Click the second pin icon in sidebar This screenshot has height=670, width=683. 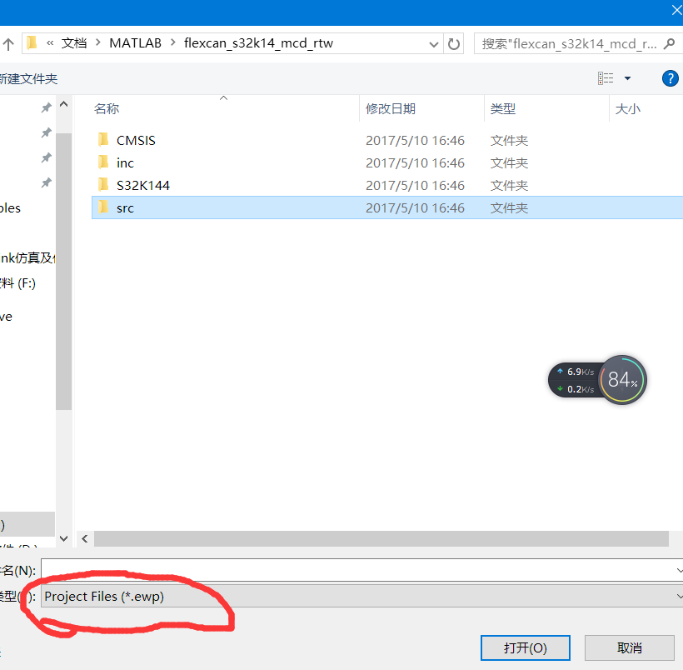tap(46, 132)
